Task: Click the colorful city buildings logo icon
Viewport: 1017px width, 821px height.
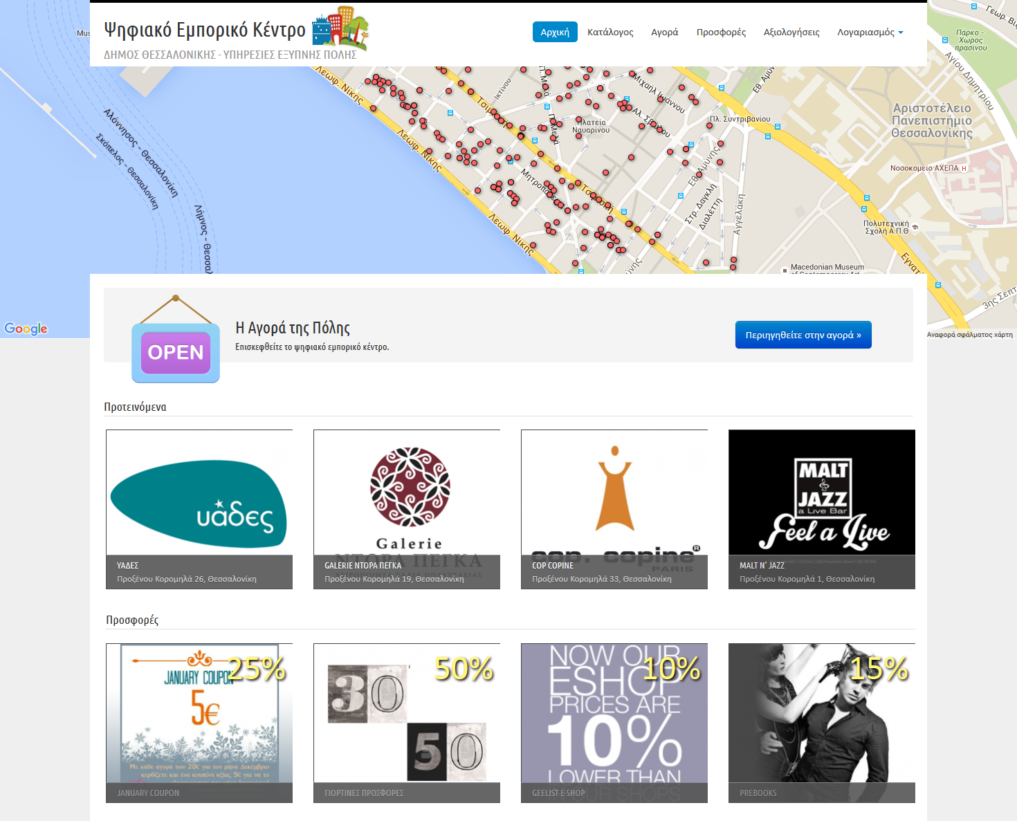Action: click(x=340, y=29)
